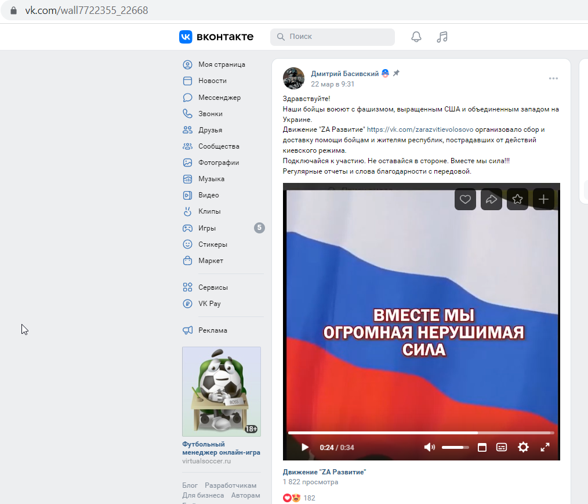
Task: Open Игры with the 5 badge
Action: click(x=223, y=228)
